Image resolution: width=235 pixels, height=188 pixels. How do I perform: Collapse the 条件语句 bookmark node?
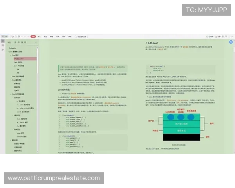(13, 98)
